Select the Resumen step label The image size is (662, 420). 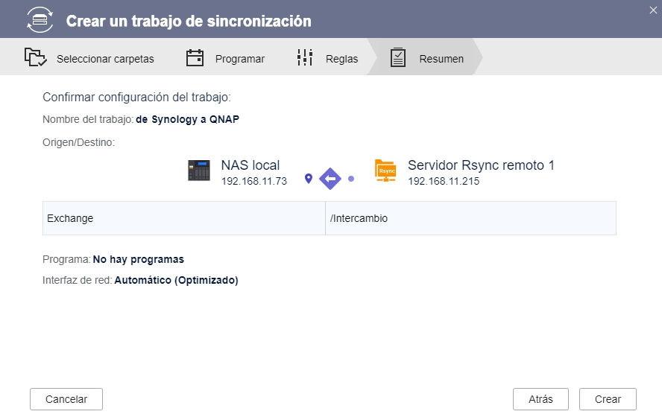(x=441, y=59)
